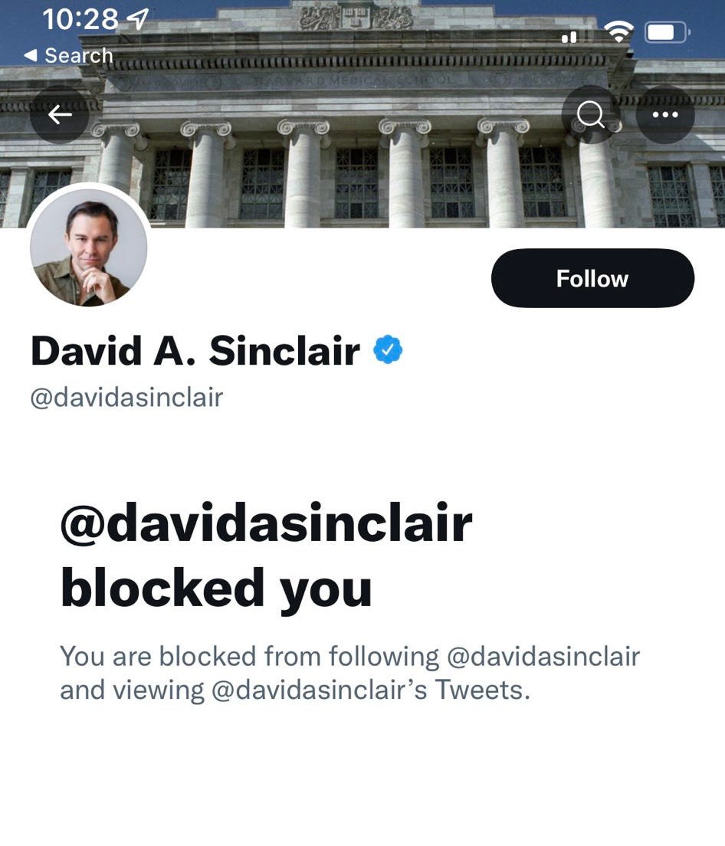The image size is (725, 846).
Task: Open search via the magnifier icon
Action: (x=591, y=114)
